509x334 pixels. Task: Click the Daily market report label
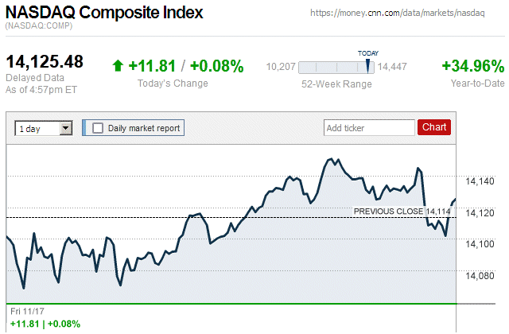pos(143,127)
